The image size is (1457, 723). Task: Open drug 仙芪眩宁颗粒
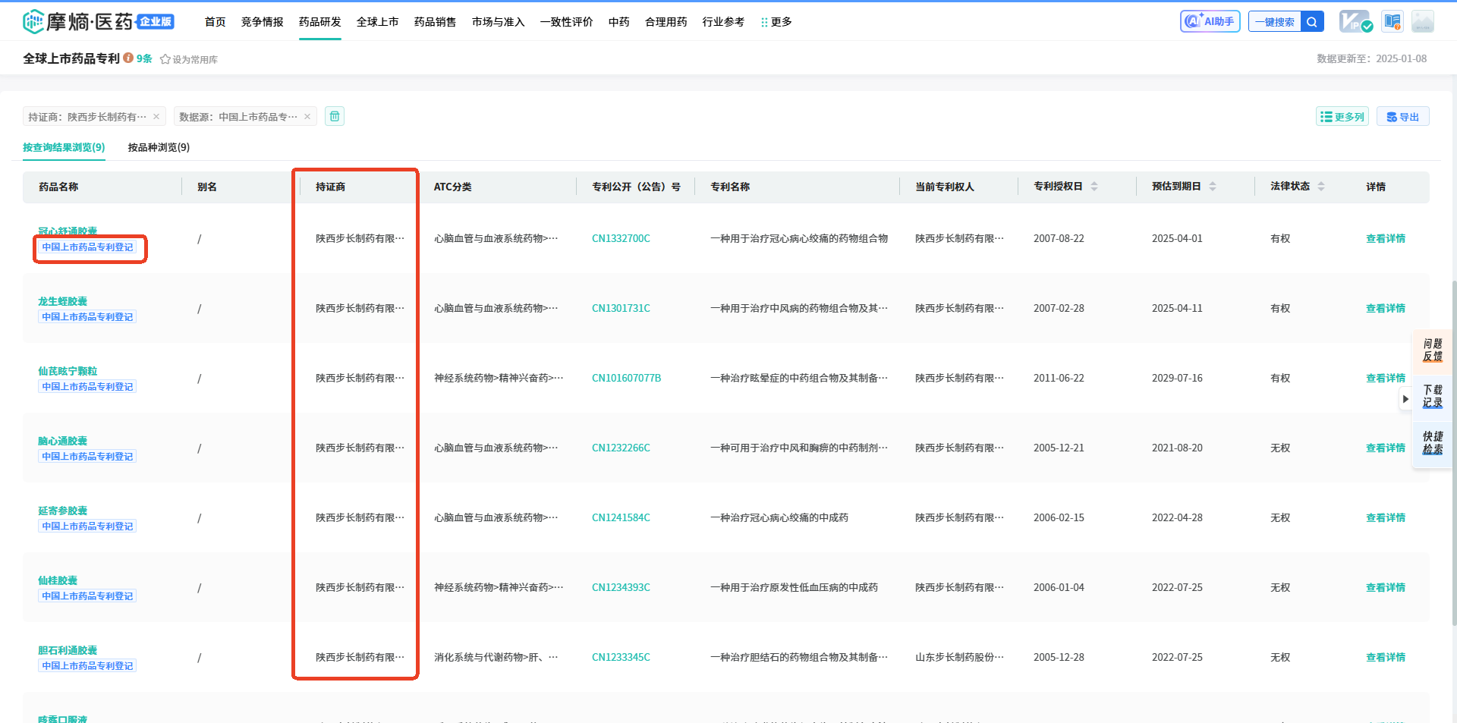pos(68,371)
